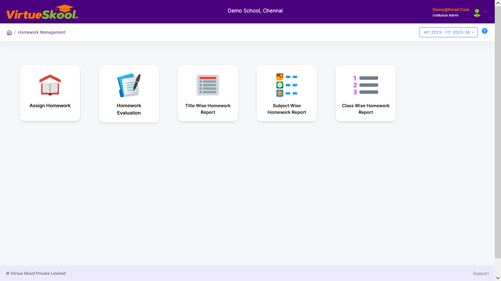
Task: Go to home via breadcrumb house icon
Action: (x=9, y=33)
